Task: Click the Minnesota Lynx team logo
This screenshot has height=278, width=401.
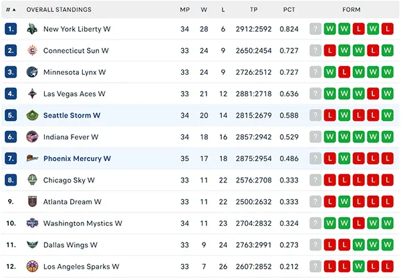Action: (x=32, y=72)
